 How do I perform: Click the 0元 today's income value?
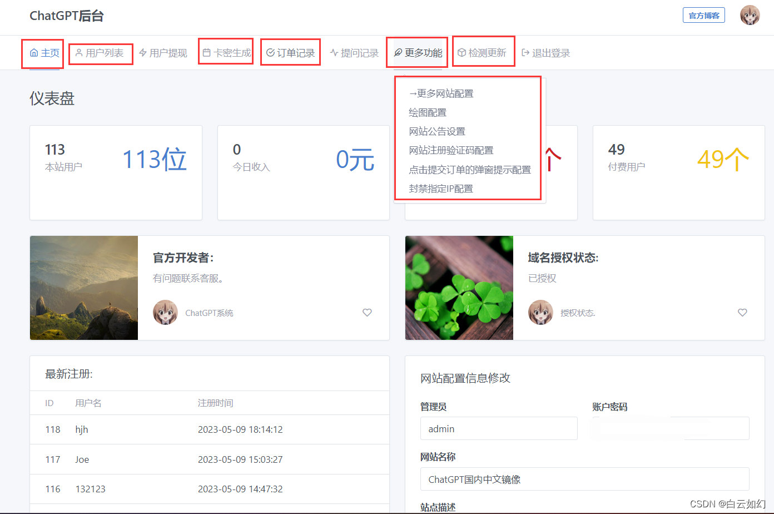(x=355, y=160)
